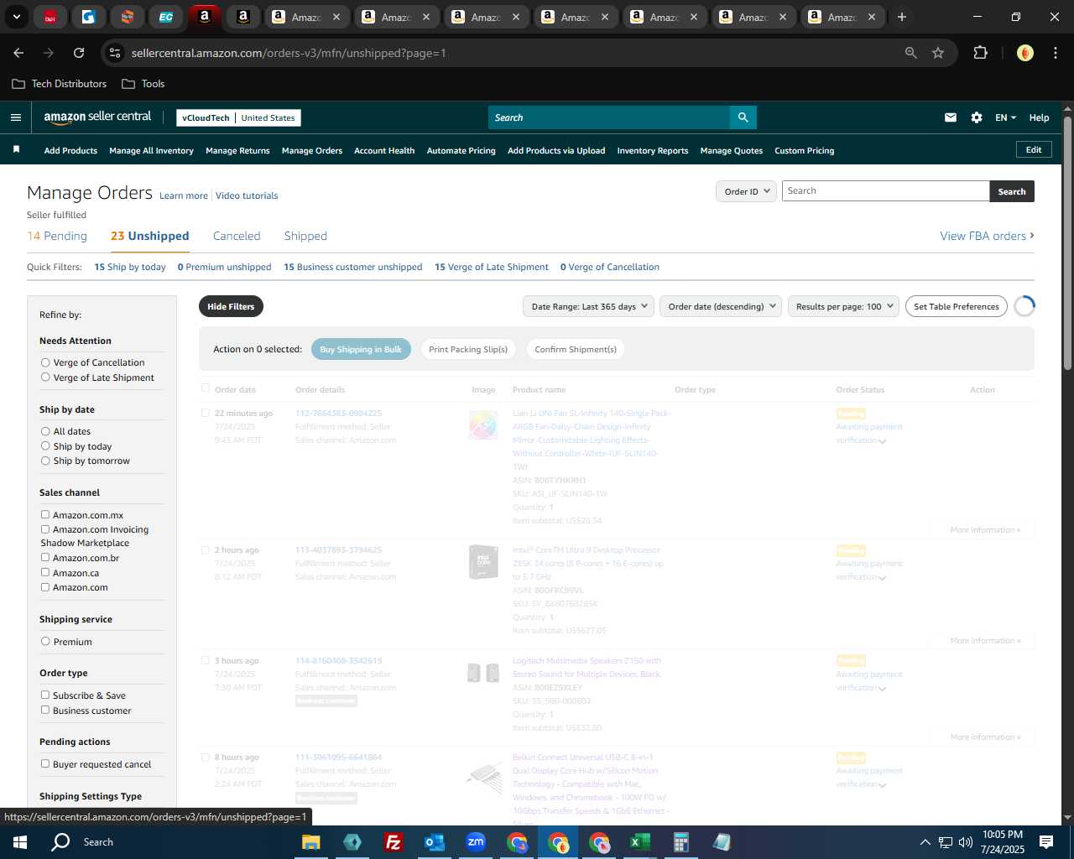Switch to the Pending orders tab
This screenshot has height=859, width=1074.
[x=57, y=236]
